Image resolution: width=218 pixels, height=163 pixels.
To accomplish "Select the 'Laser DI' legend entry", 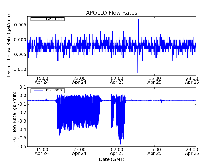I will click(x=47, y=19).
